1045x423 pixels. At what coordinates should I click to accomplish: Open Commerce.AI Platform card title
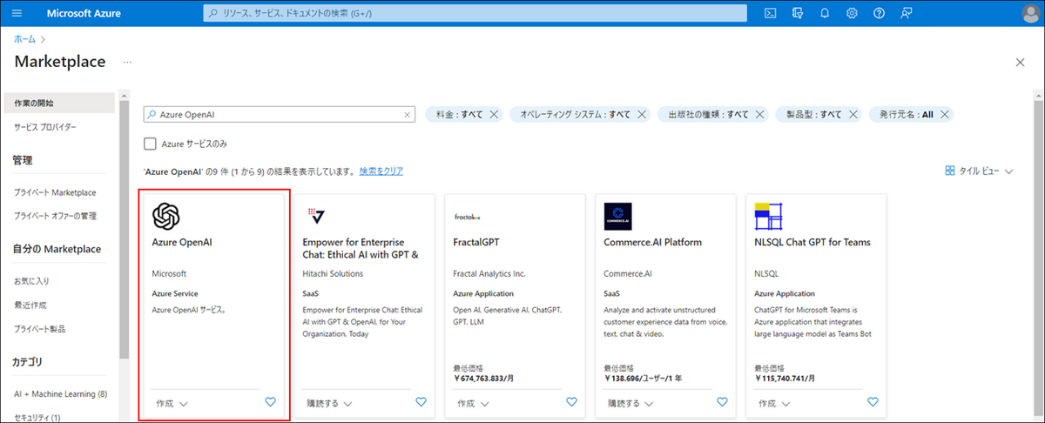click(652, 242)
